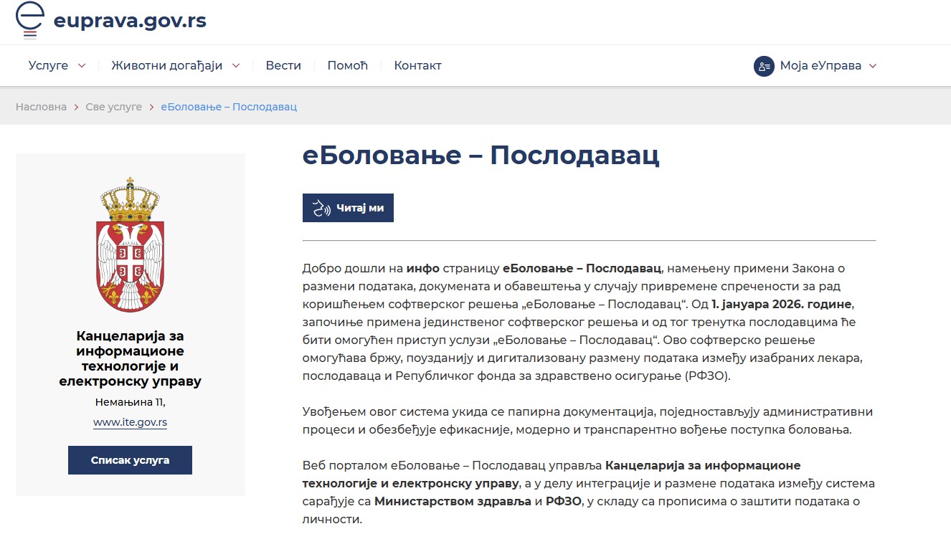Open the Контакт page from the menu

(x=417, y=65)
